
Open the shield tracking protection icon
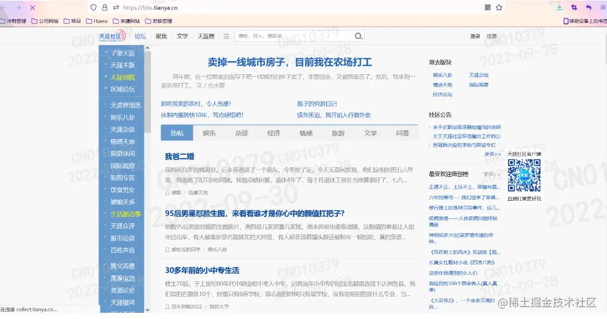click(x=93, y=7)
